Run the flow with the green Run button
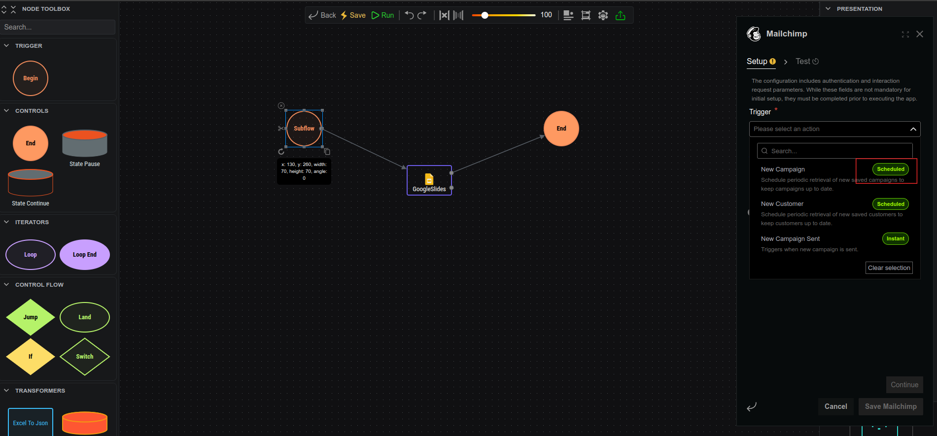 click(382, 15)
